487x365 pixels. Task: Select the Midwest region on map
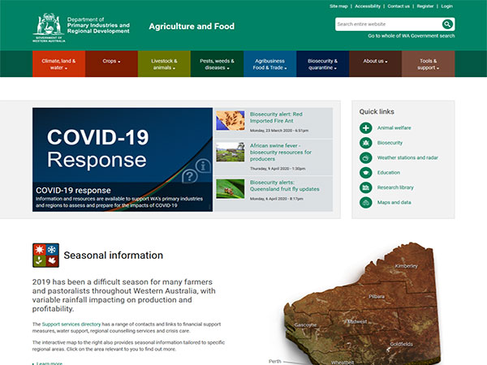pyautogui.click(x=357, y=321)
